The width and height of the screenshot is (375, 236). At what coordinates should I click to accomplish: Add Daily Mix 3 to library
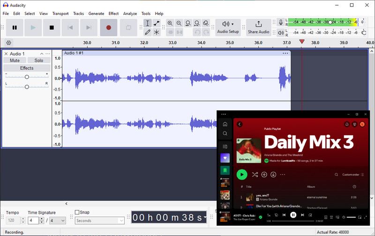264,175
